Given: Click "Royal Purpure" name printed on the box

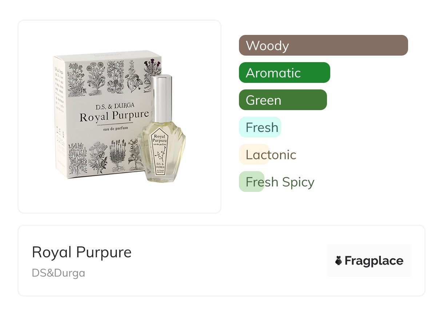Looking at the screenshot, I should point(113,116).
